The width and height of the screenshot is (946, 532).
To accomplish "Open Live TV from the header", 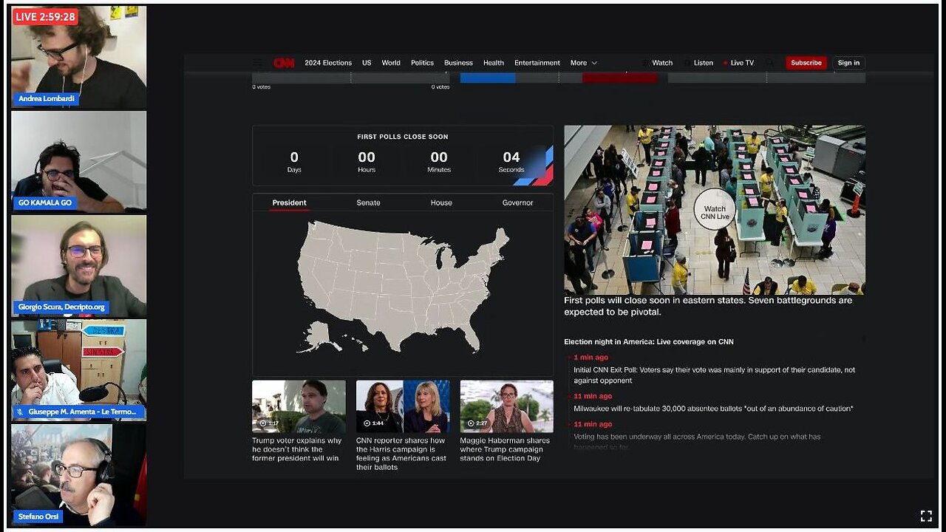I will [x=739, y=63].
